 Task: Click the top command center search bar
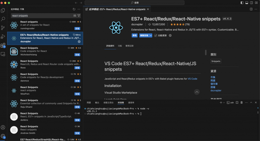click(x=135, y=3)
